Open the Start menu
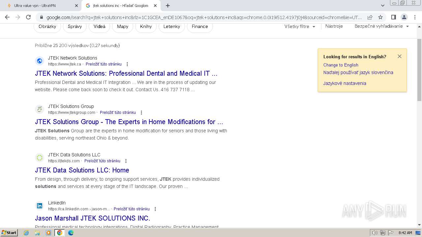 (9, 233)
